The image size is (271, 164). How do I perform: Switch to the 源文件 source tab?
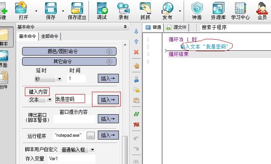176,27
